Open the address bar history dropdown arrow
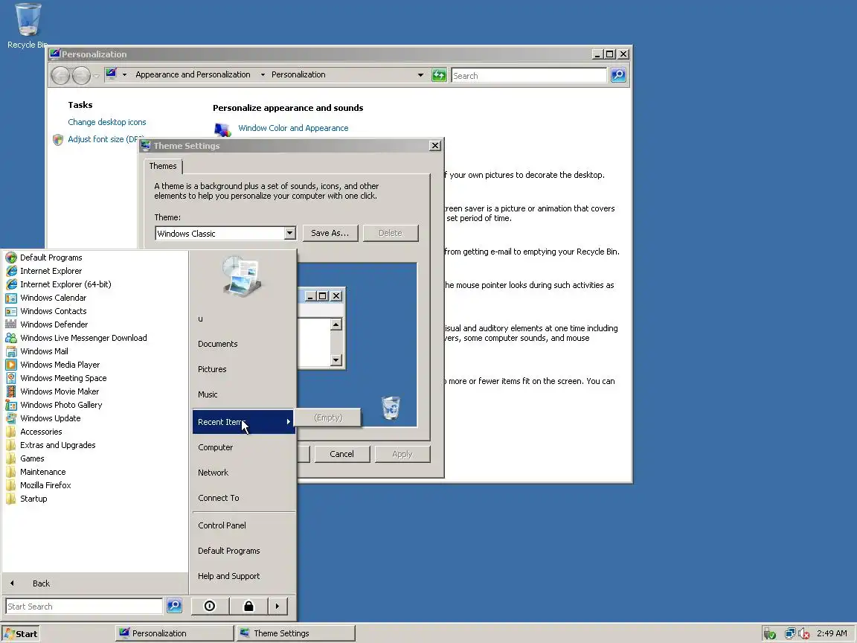The height and width of the screenshot is (643, 857). click(420, 75)
